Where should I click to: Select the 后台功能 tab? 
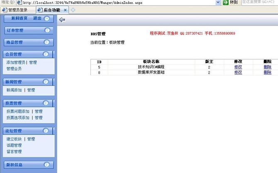52,10
